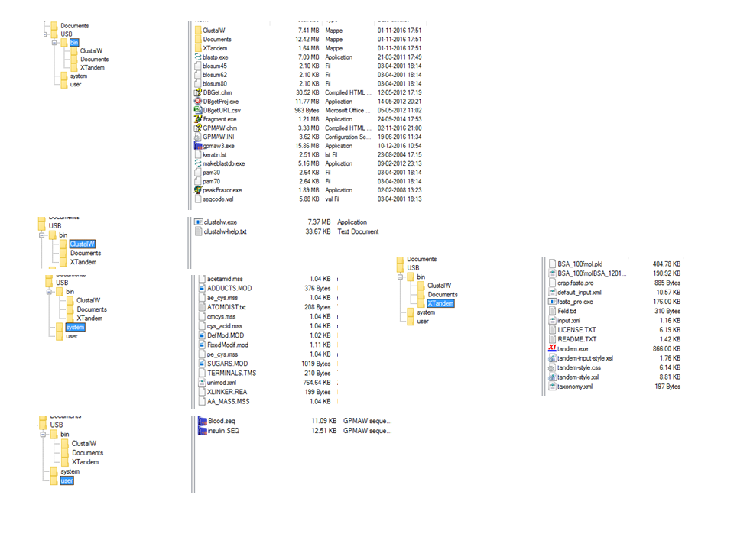This screenshot has width=734, height=550.
Task: Click the ADDUCTS.MOD file icon
Action: (x=202, y=288)
